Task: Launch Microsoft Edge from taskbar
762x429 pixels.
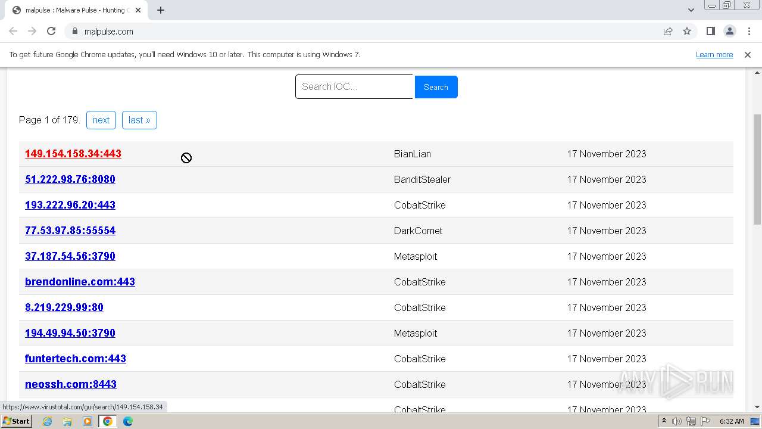Action: [x=128, y=421]
